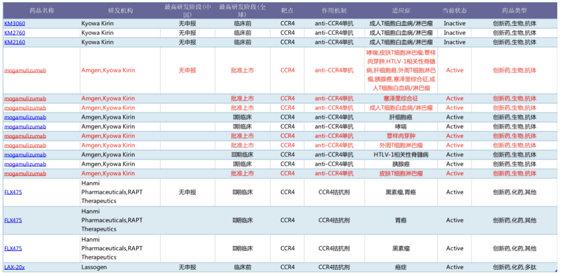
Task: Select Active status cell in 胰腺癌 row
Action: [454, 164]
